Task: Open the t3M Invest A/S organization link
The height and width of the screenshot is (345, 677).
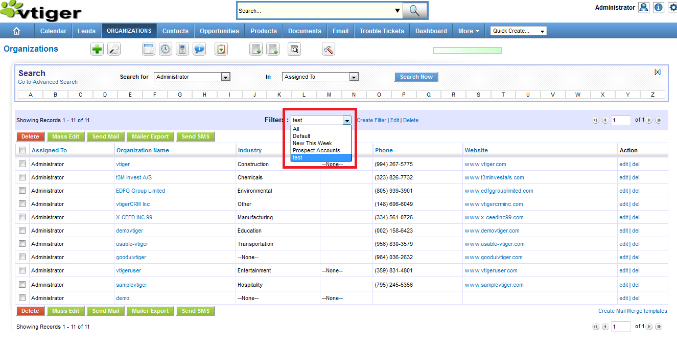Action: [134, 177]
